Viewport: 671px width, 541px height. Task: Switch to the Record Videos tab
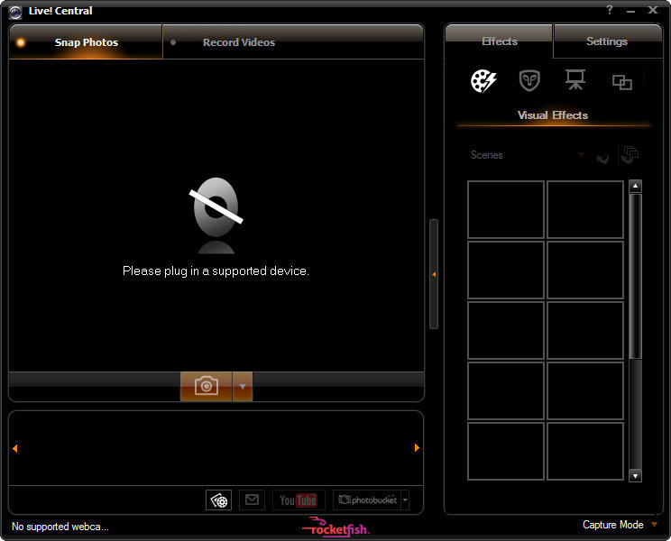pos(239,42)
